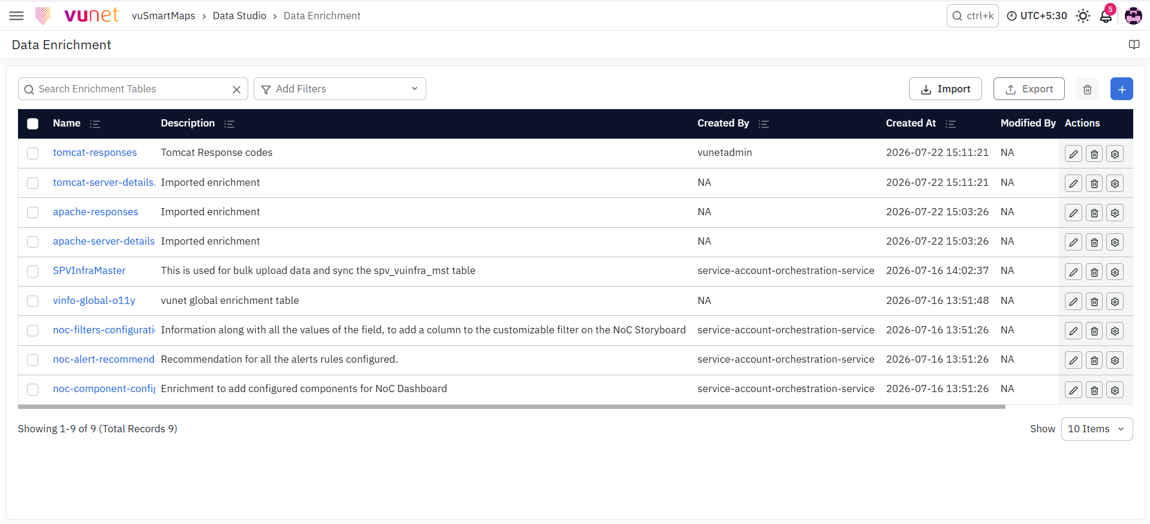
Task: Click the table horizontal scrollbar
Action: click(x=511, y=406)
